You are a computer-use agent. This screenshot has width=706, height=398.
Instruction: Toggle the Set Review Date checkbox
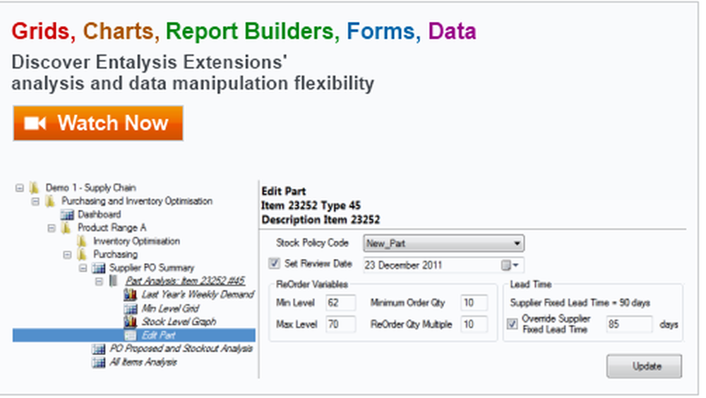274,263
